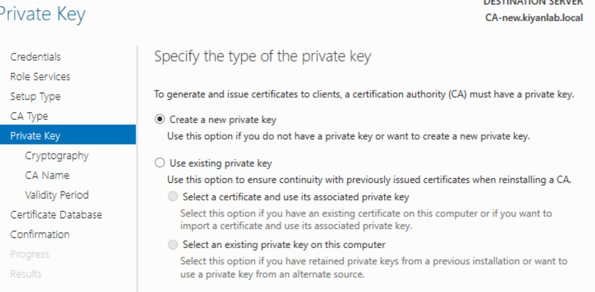Screen dimensions: 595x292
Task: Open the Cryptography sub-step
Action: tap(56, 155)
